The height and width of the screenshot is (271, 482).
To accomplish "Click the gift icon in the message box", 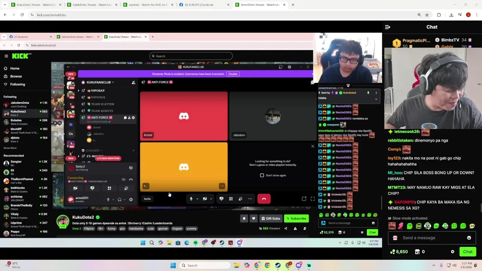I will 395,238.
